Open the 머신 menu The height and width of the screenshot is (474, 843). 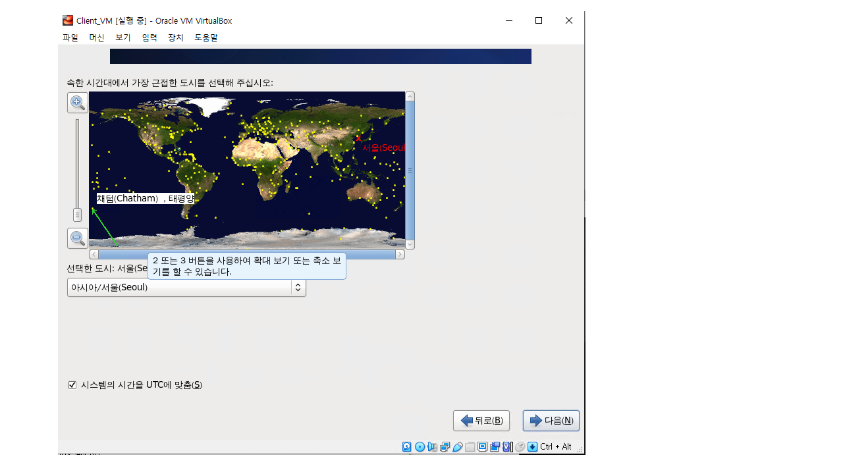[97, 38]
